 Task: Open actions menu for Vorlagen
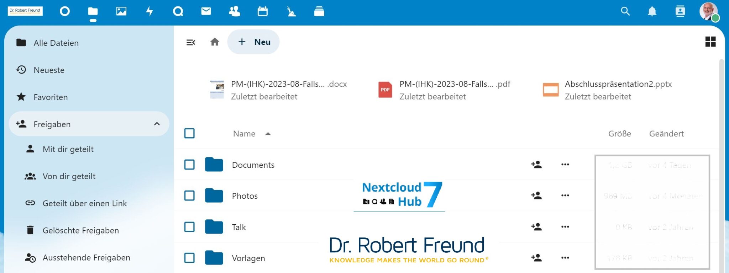[565, 258]
